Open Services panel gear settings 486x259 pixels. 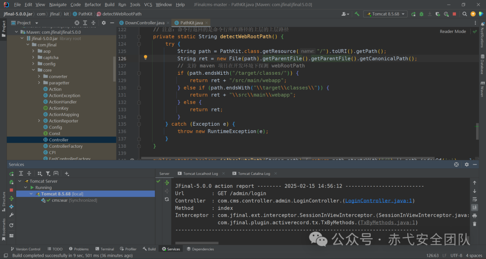(x=467, y=164)
